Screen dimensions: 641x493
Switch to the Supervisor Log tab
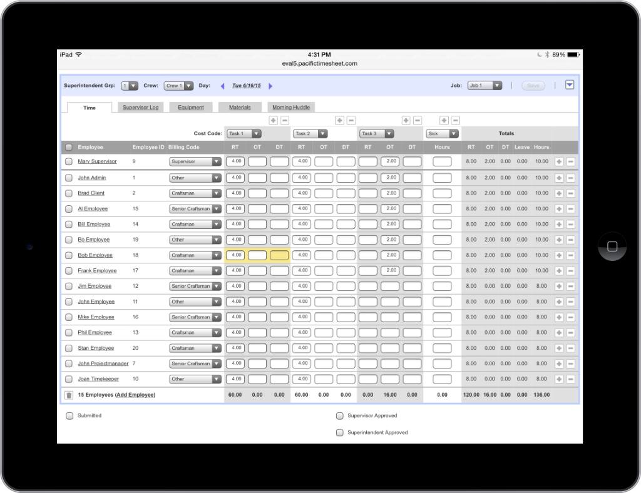(140, 108)
